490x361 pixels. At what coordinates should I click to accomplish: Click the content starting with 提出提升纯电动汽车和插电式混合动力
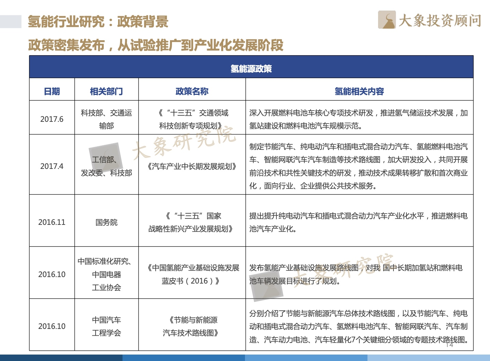(x=358, y=222)
